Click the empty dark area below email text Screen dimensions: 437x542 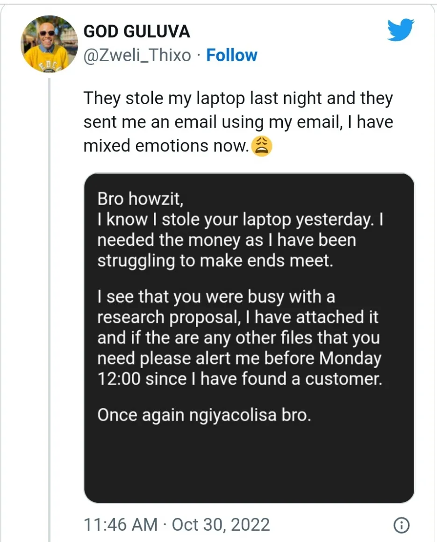pyautogui.click(x=249, y=463)
